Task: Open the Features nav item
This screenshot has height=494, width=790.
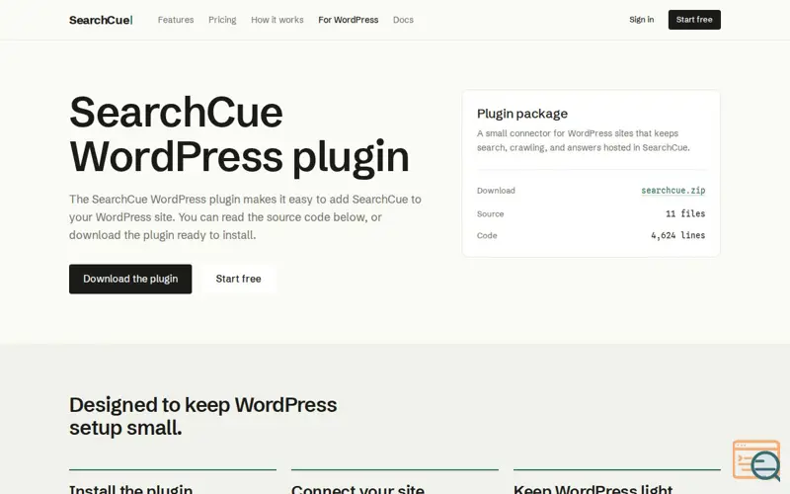Action: pos(176,20)
